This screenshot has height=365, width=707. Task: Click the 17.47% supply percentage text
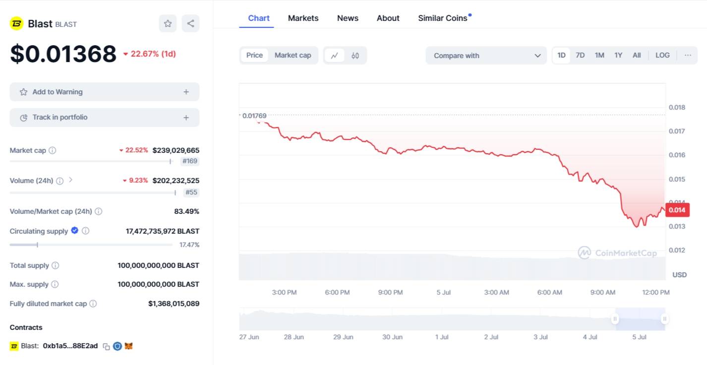click(x=189, y=245)
